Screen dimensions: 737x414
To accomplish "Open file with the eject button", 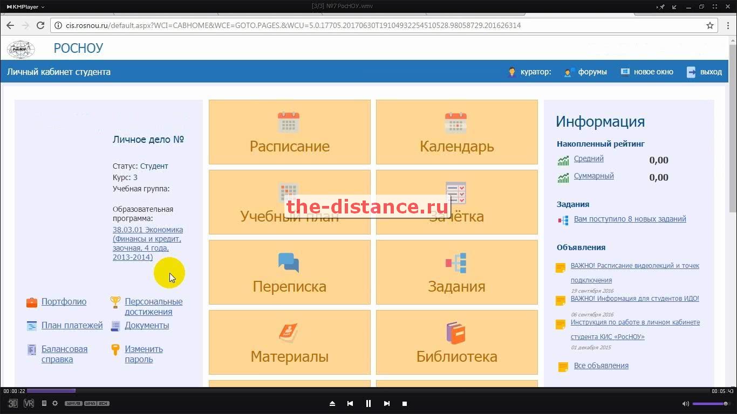I will [x=332, y=403].
